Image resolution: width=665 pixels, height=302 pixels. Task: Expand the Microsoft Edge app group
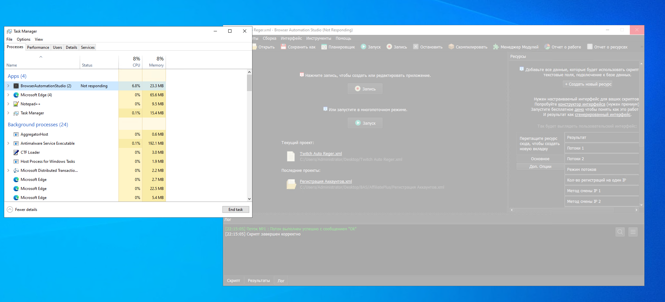[8, 95]
